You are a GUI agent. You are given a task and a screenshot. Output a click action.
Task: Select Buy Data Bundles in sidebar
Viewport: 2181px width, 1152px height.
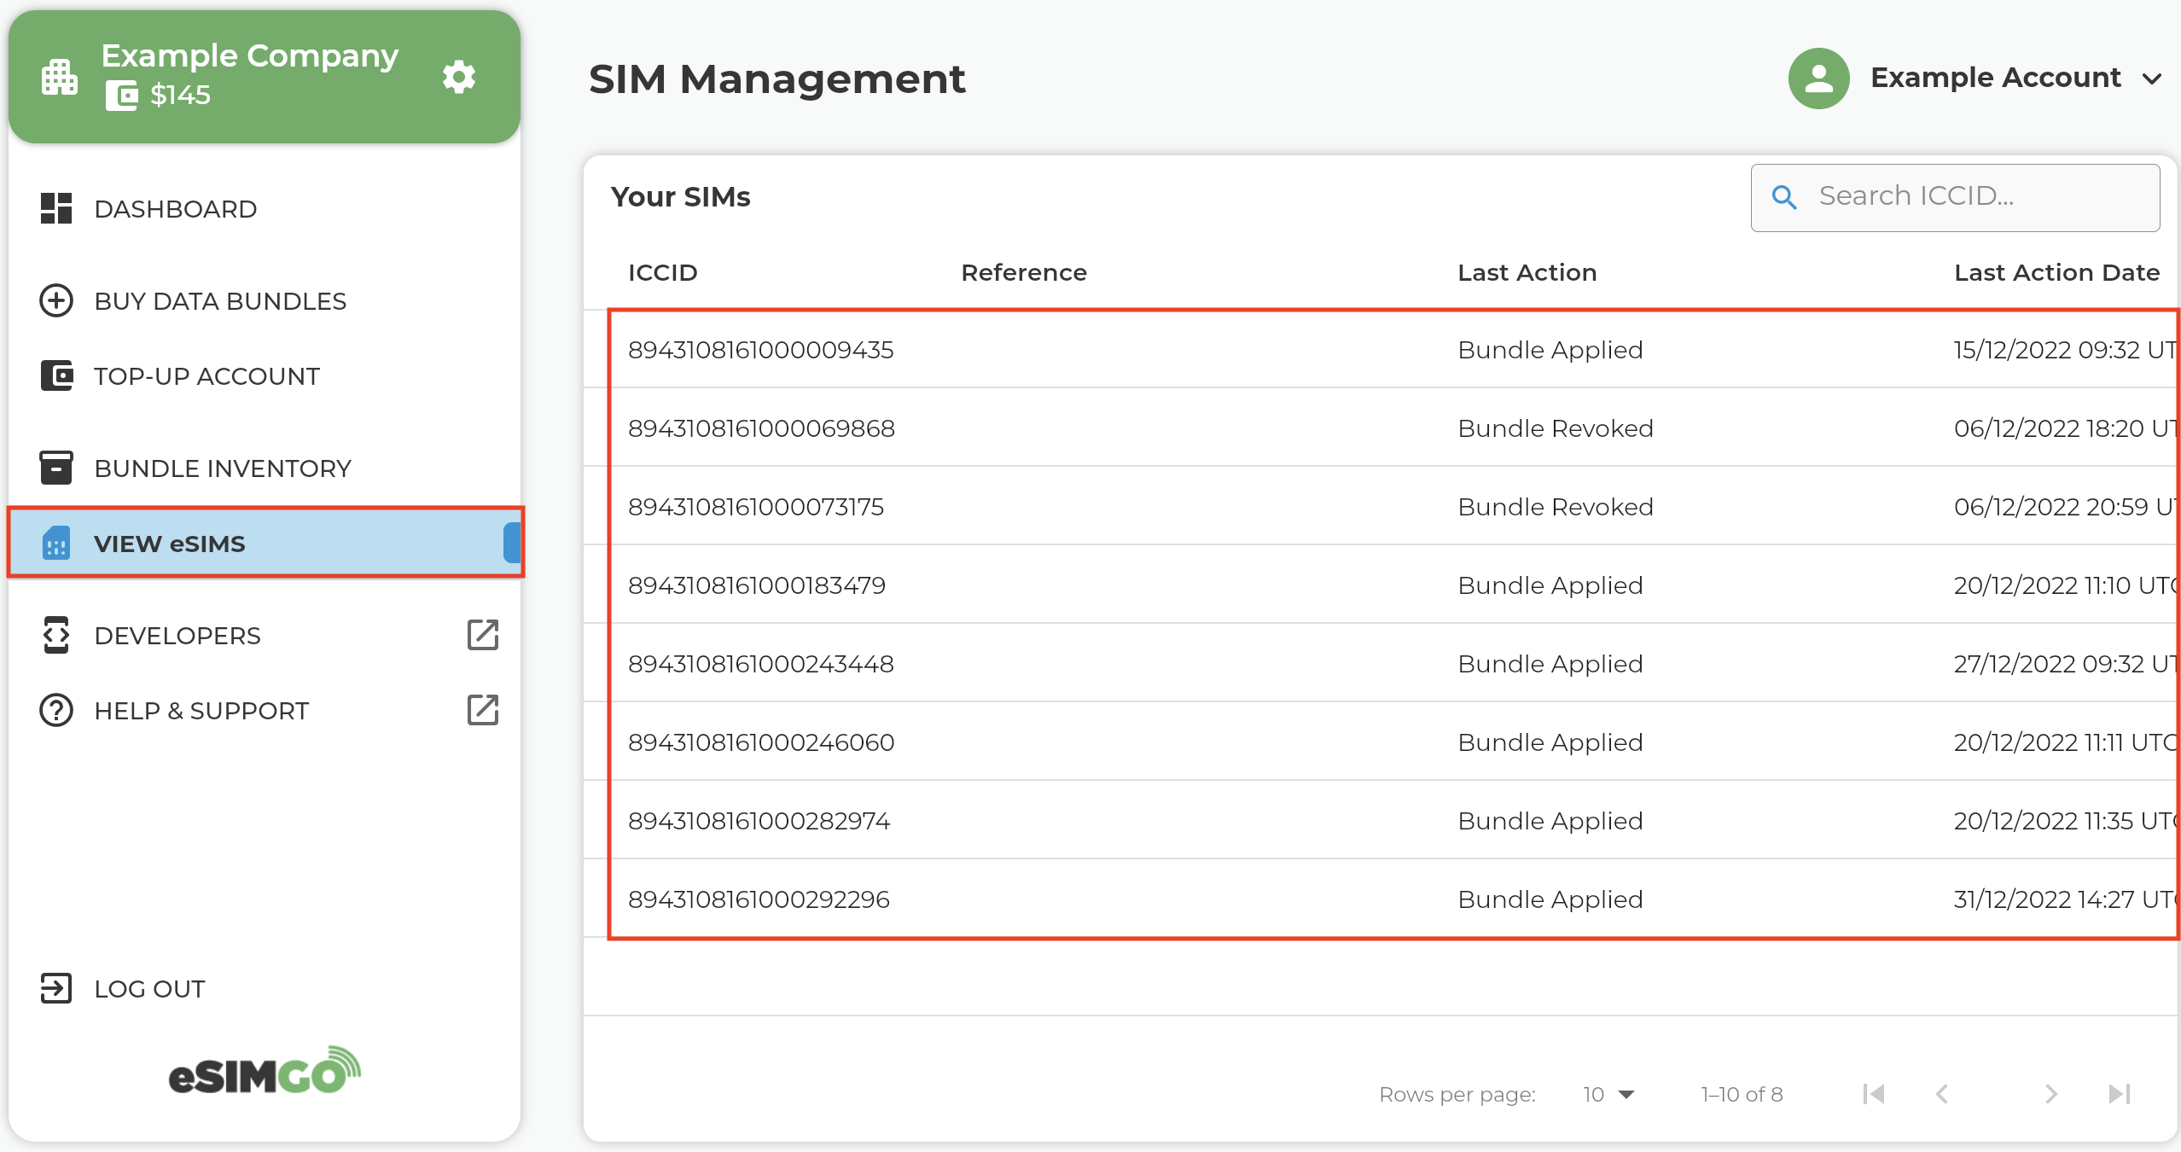click(x=220, y=301)
